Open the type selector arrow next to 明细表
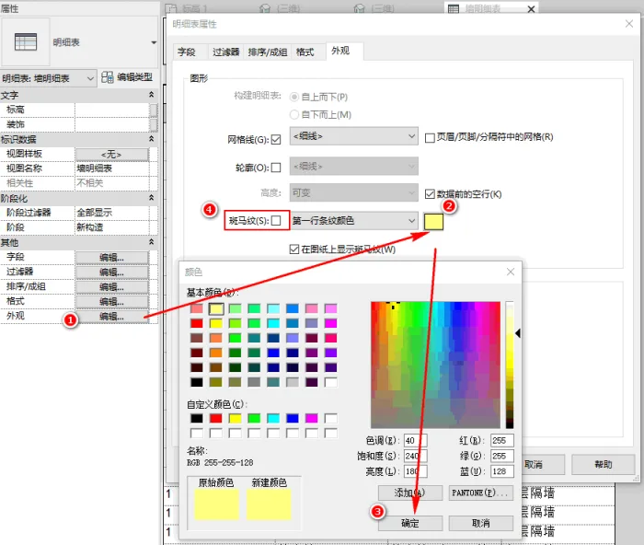The height and width of the screenshot is (545, 644). pos(154,42)
